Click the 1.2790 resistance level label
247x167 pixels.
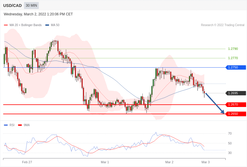tap(233, 49)
